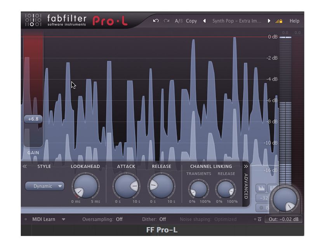Open Help
The width and height of the screenshot is (330, 247).
coord(294,21)
